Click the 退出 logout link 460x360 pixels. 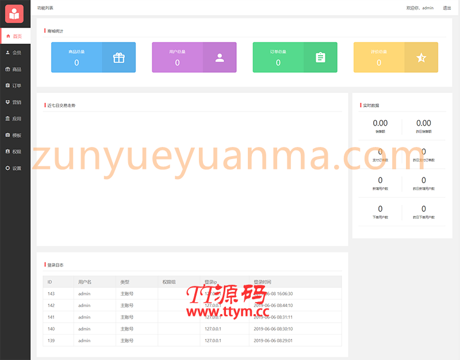pos(447,8)
